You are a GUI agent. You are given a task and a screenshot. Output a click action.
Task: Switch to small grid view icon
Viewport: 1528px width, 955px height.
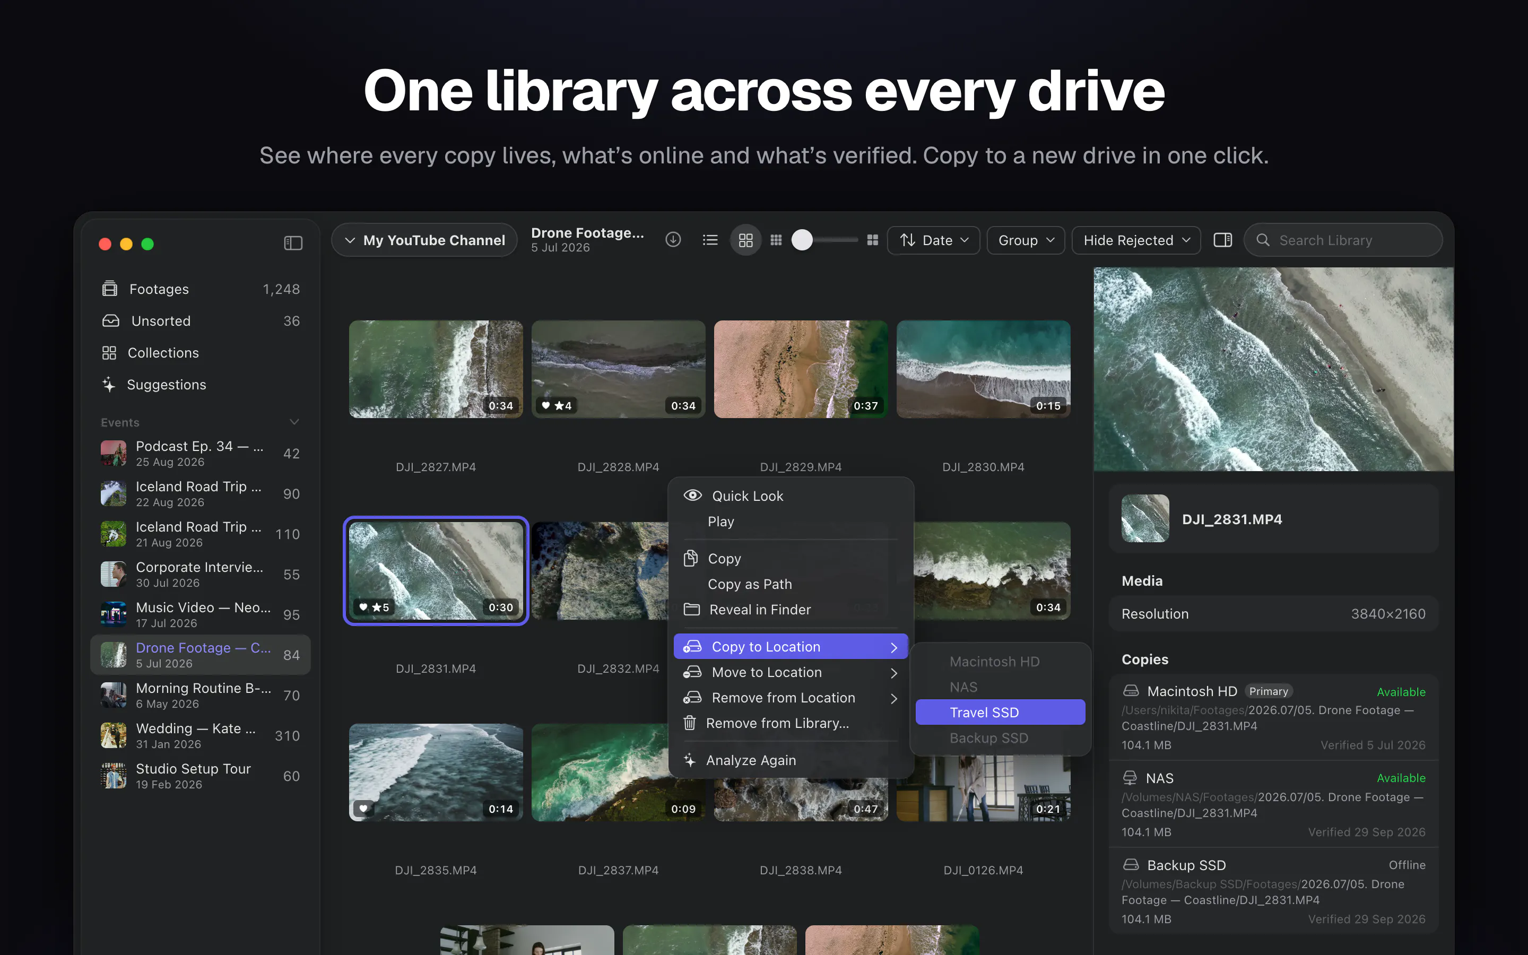pos(776,240)
